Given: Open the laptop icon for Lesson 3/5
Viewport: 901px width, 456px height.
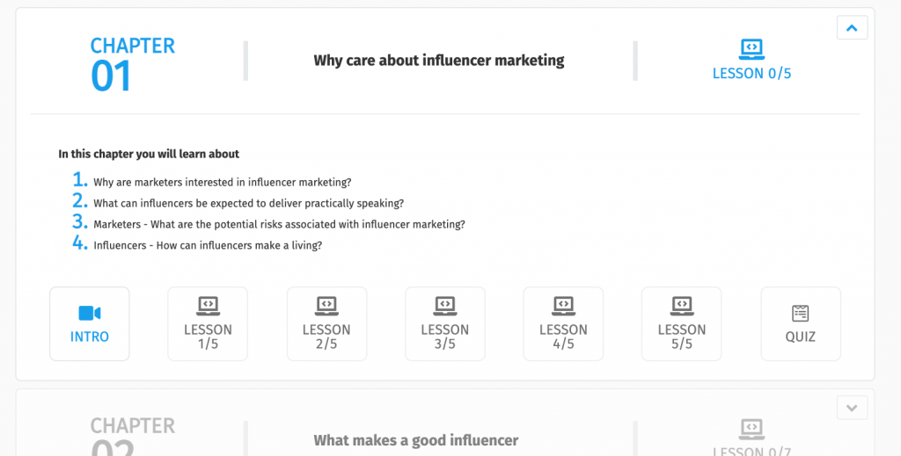Looking at the screenshot, I should click(444, 306).
